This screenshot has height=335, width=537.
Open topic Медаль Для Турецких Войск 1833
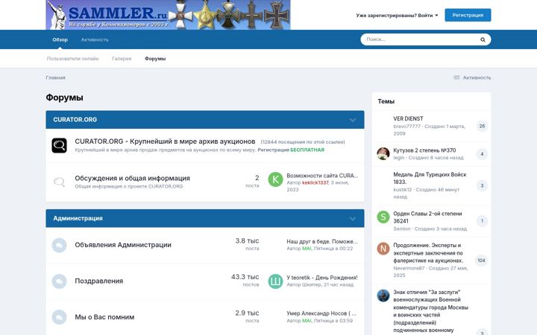(x=430, y=178)
